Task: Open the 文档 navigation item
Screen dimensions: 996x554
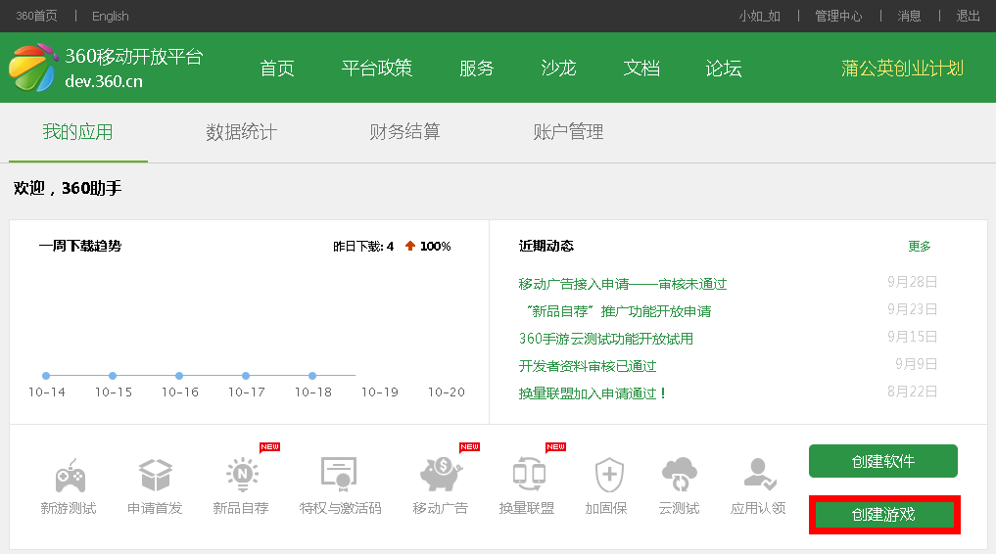Action: 641,68
